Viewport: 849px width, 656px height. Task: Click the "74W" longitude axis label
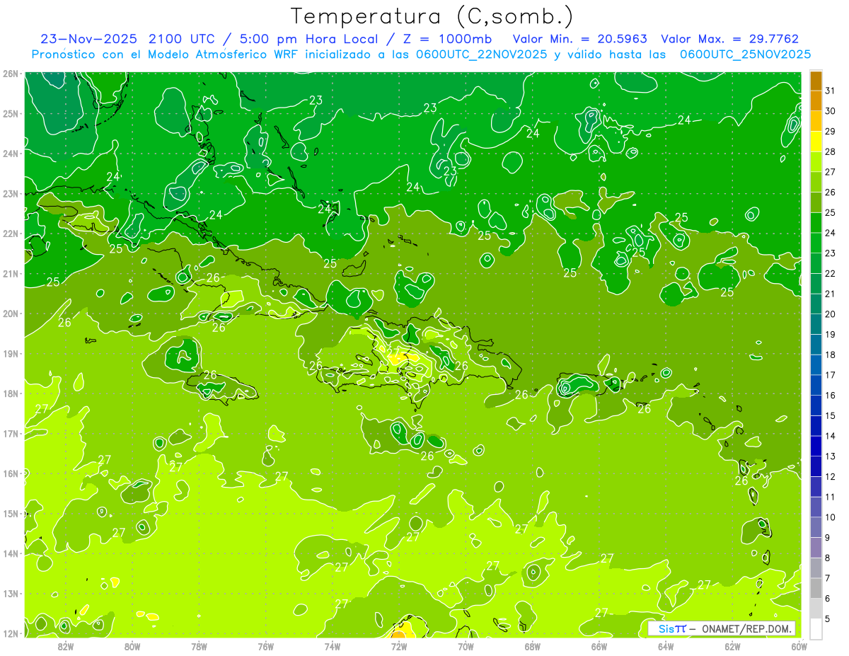point(333,646)
